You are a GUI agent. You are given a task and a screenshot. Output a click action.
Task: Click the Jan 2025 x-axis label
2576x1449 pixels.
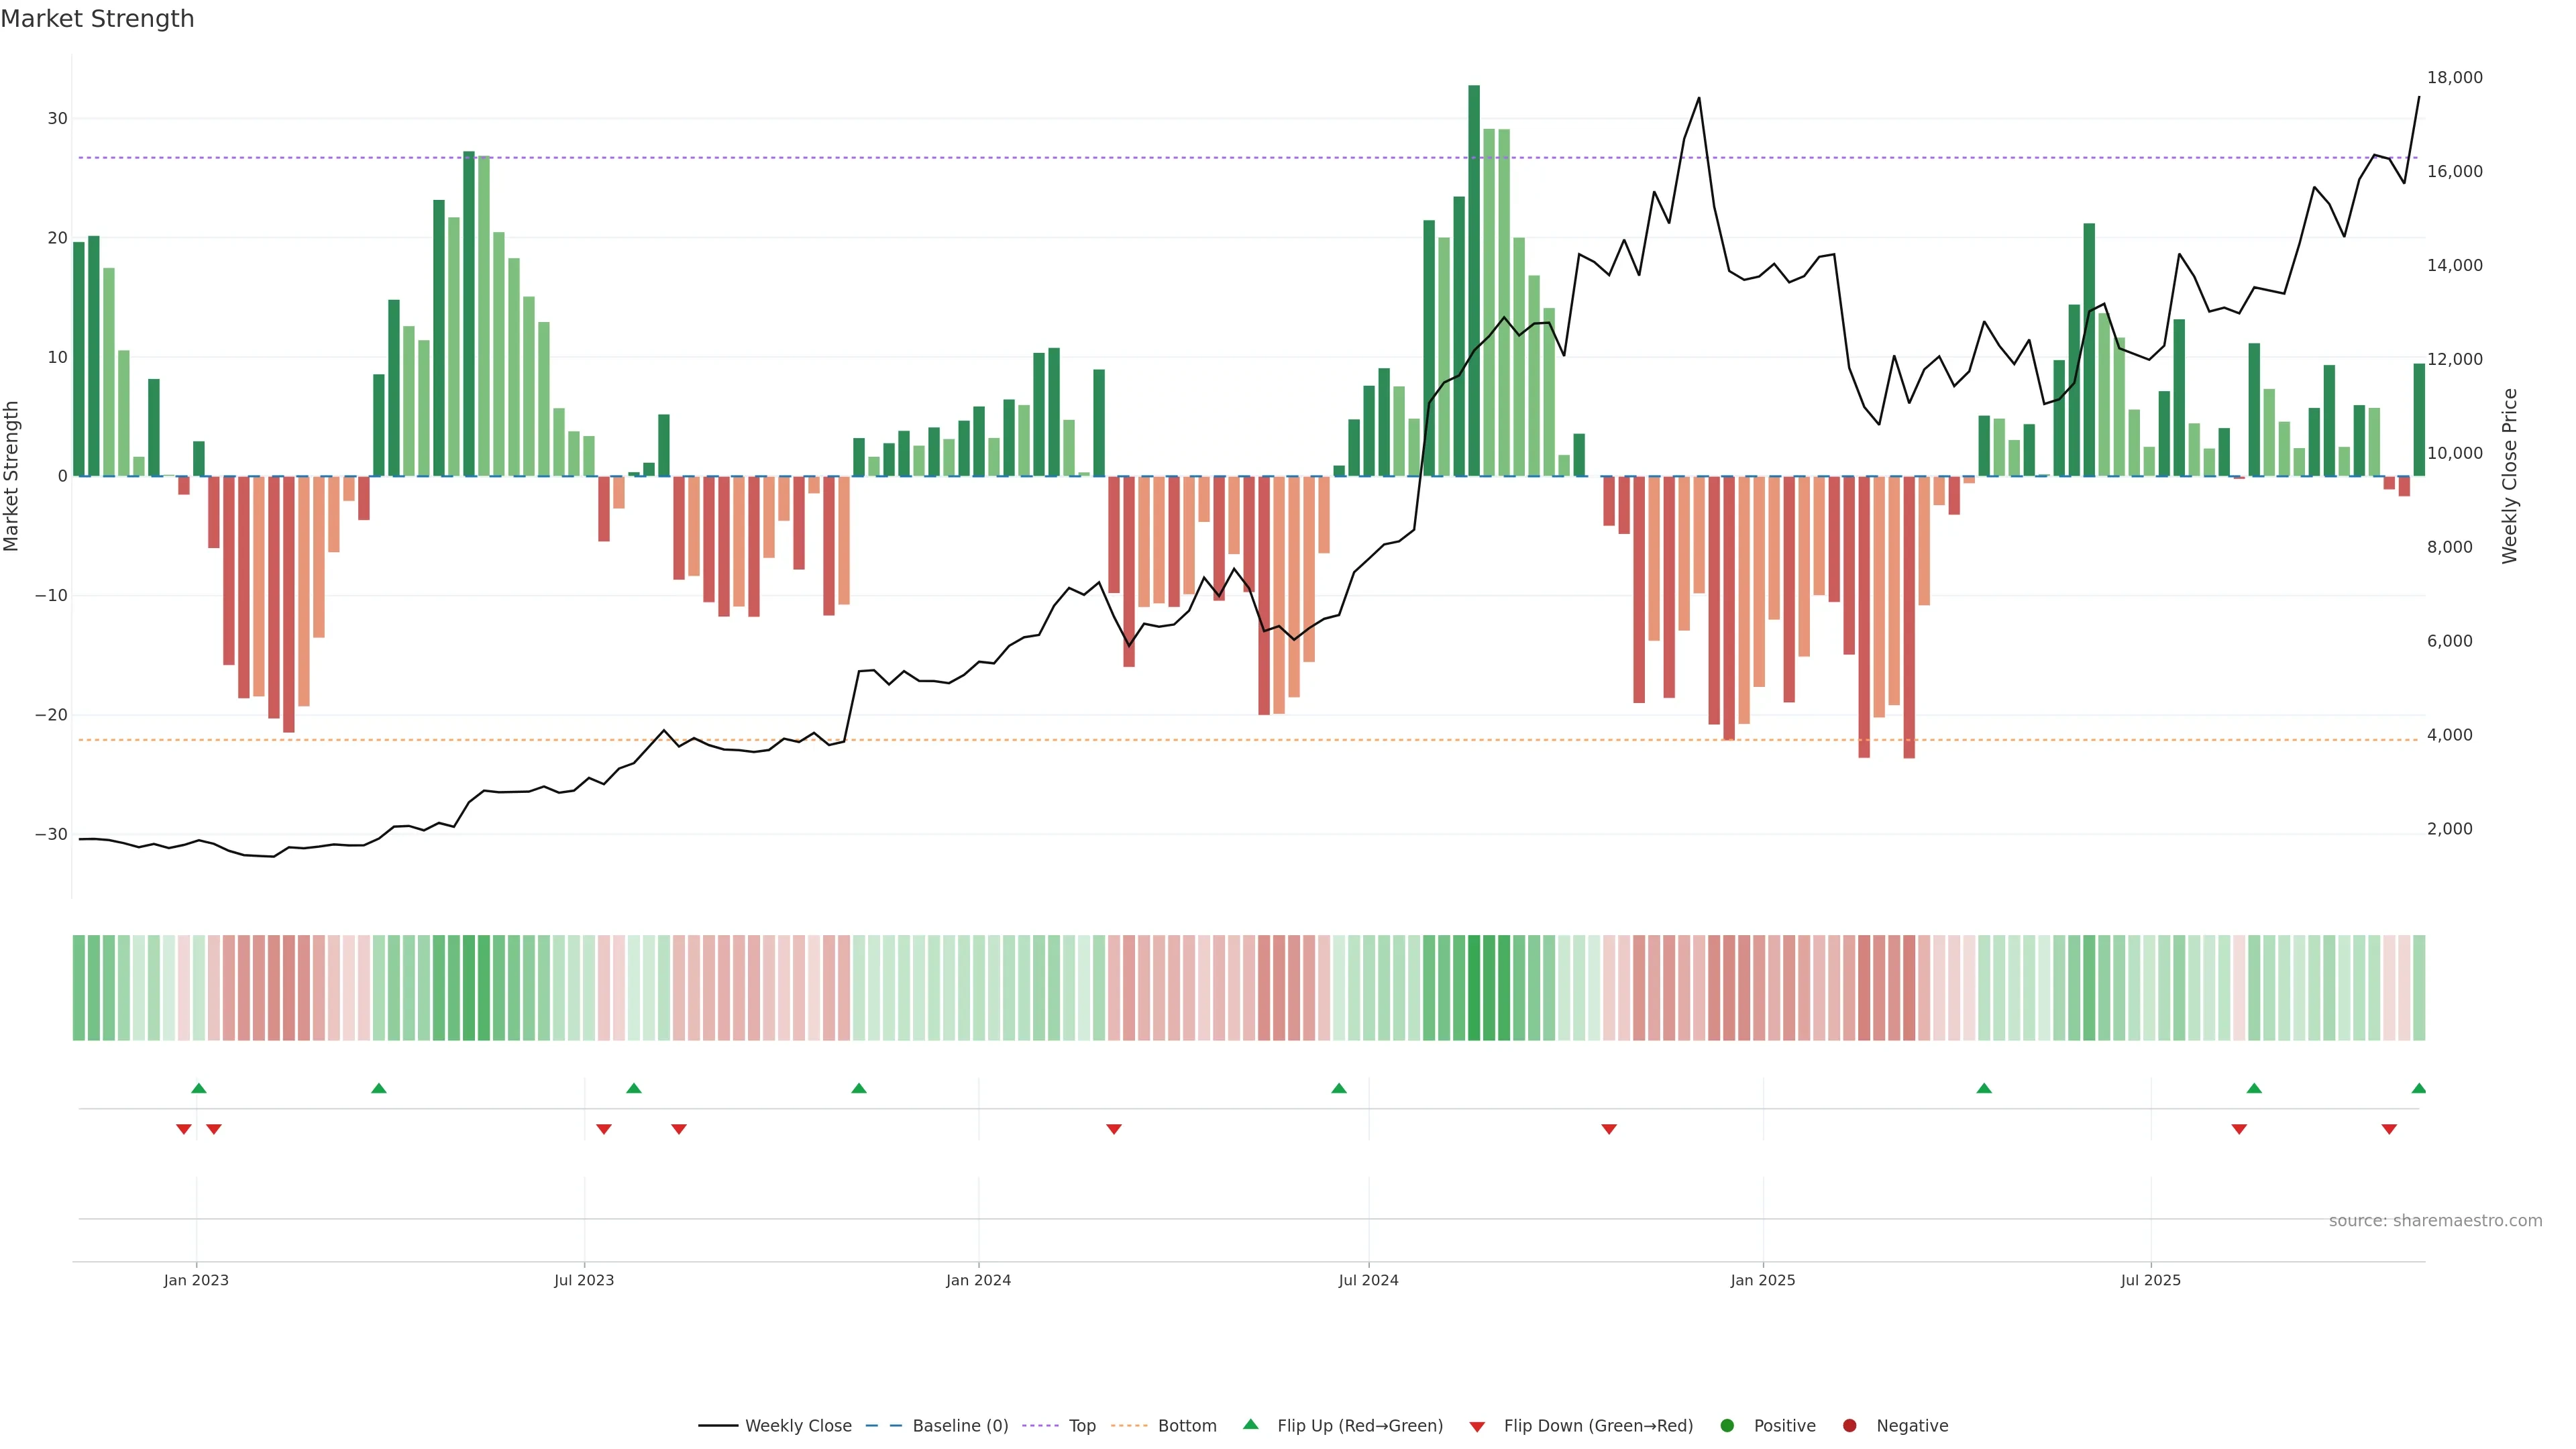(1763, 1280)
